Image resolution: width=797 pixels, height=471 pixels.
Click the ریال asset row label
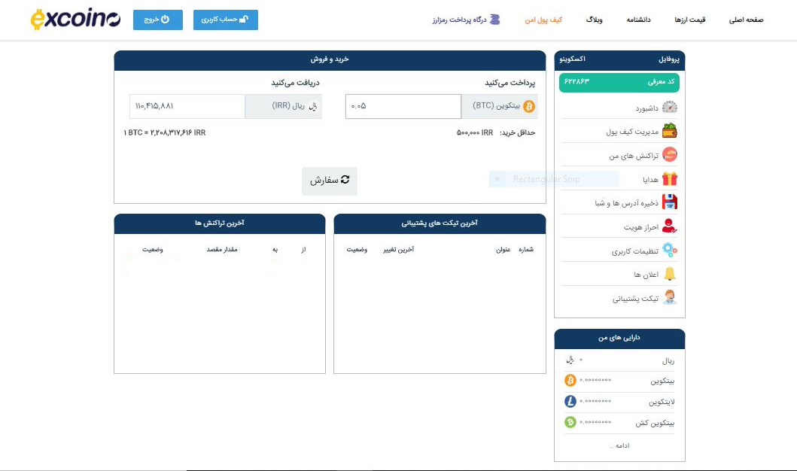[668, 360]
